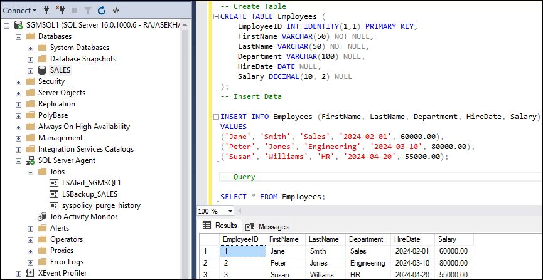
Task: Open the Activity Monitor waveform icon
Action: (116, 10)
